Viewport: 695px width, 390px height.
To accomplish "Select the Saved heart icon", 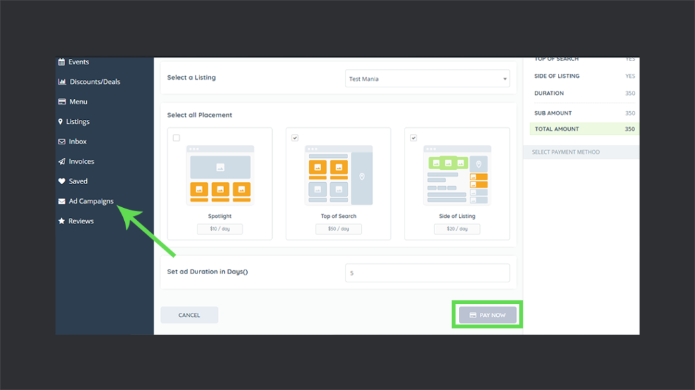I will (62, 181).
